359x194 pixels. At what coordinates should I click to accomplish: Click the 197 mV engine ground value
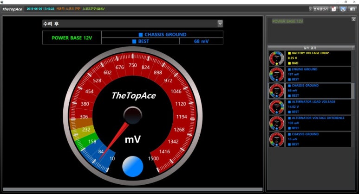[294, 74]
